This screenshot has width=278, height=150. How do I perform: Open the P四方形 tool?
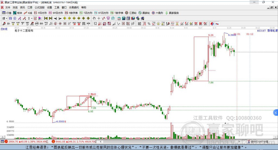40,13
